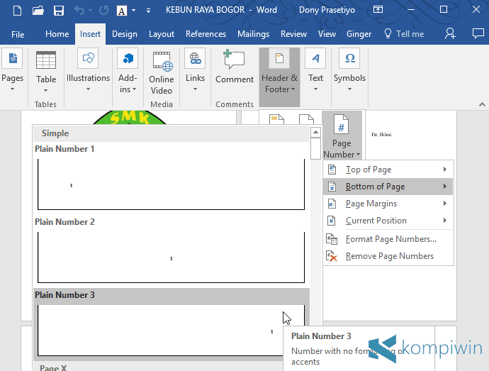The image size is (489, 371).
Task: Click the New Document icon
Action: pos(18,11)
